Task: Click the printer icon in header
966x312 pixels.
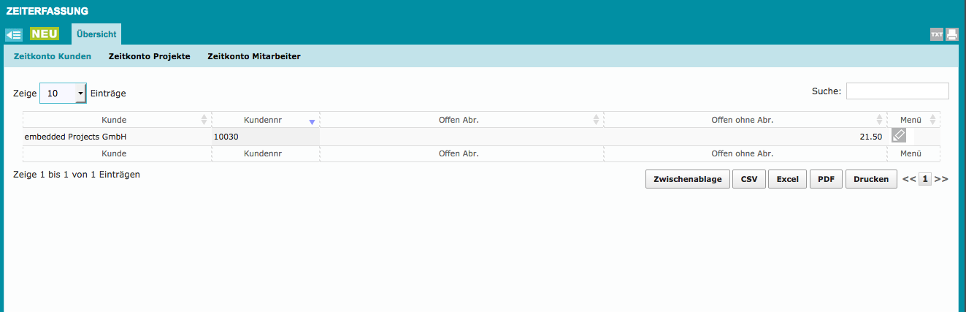Action: pyautogui.click(x=951, y=34)
